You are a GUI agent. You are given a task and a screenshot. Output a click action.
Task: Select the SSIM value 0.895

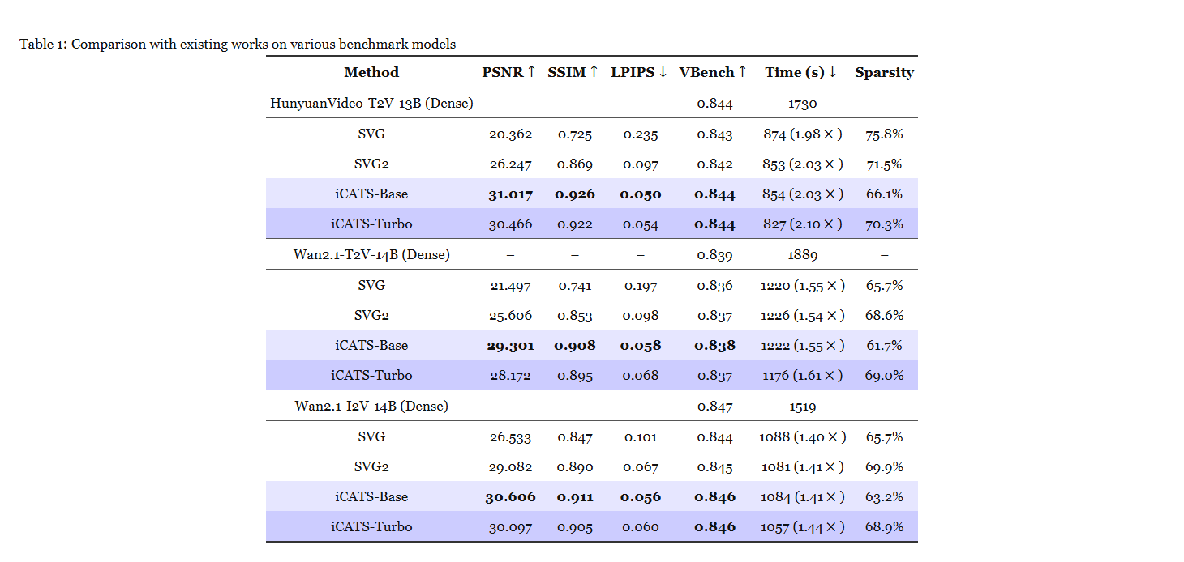[574, 376]
